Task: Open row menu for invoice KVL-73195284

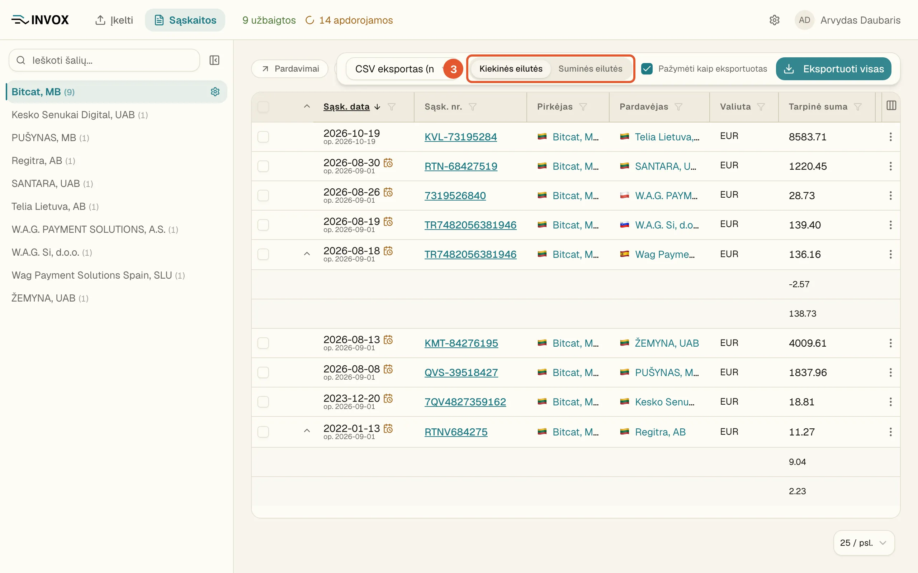Action: tap(890, 137)
